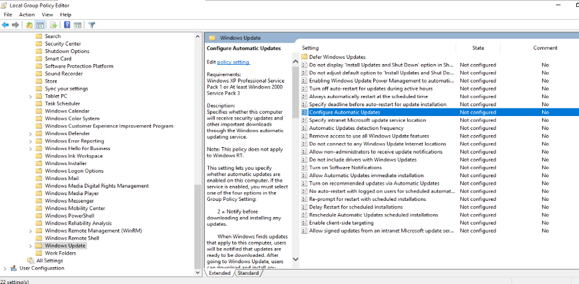Select Windows Installer in the tree
This screenshot has width=579, height=284.
click(x=66, y=163)
